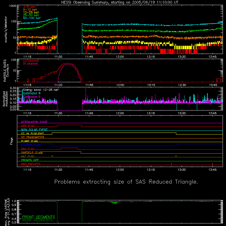Click the yellow 12-25 keV legend entry
Viewport: 226px width, 226px height.
31,12
